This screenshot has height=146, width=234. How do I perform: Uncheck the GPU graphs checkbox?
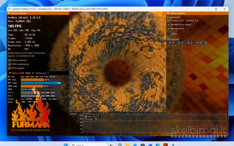(10, 68)
